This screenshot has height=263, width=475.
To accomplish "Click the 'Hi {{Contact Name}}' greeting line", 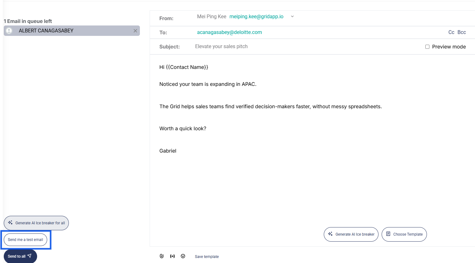I will click(x=184, y=67).
